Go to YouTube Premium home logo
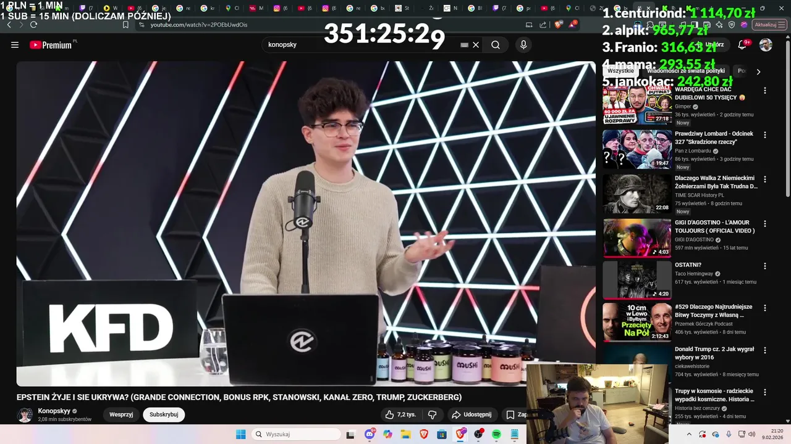Image resolution: width=791 pixels, height=444 pixels. tap(52, 45)
